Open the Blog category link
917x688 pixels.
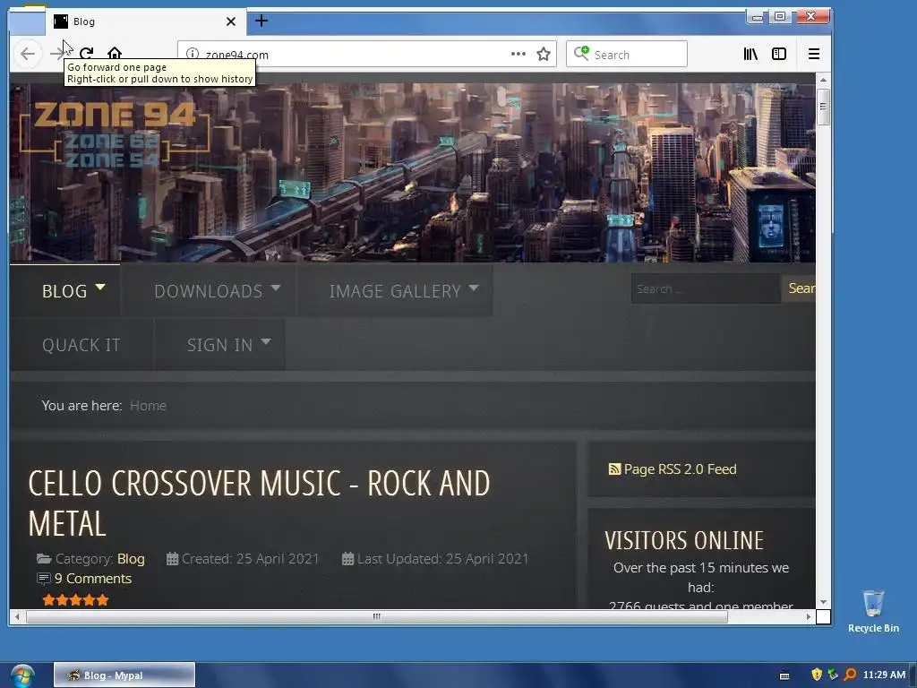(x=131, y=559)
